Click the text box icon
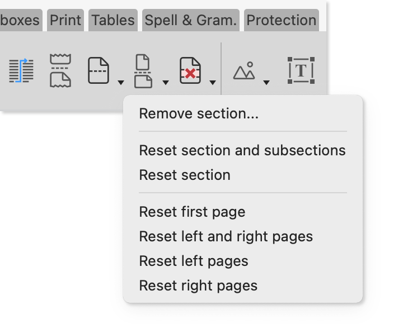Viewport: 403px width, 324px height. (x=301, y=71)
